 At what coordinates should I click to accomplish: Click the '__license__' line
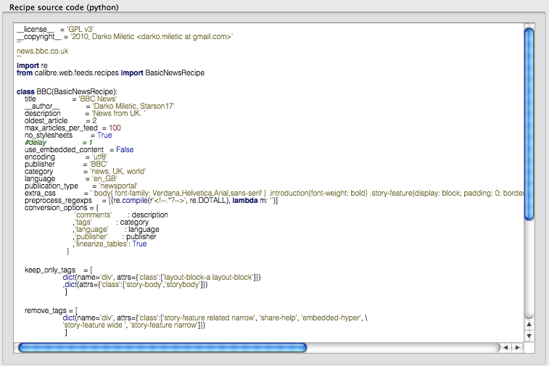pyautogui.click(x=55, y=30)
